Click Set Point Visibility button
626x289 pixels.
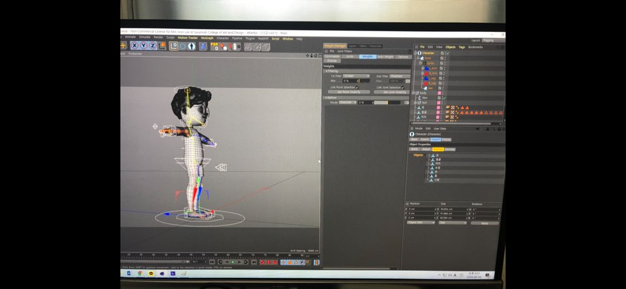349,92
